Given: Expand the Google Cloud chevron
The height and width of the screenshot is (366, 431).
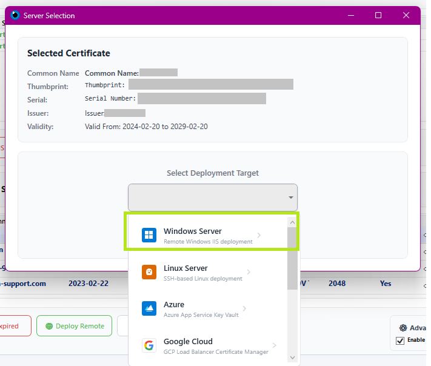Looking at the screenshot, I should click(x=275, y=345).
